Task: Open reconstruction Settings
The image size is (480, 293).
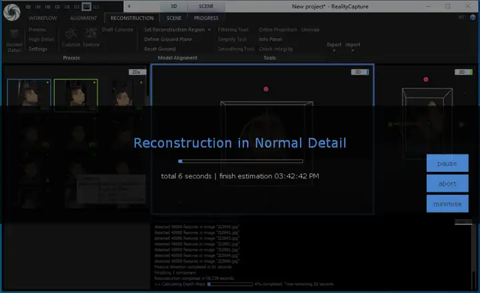Action: point(38,49)
